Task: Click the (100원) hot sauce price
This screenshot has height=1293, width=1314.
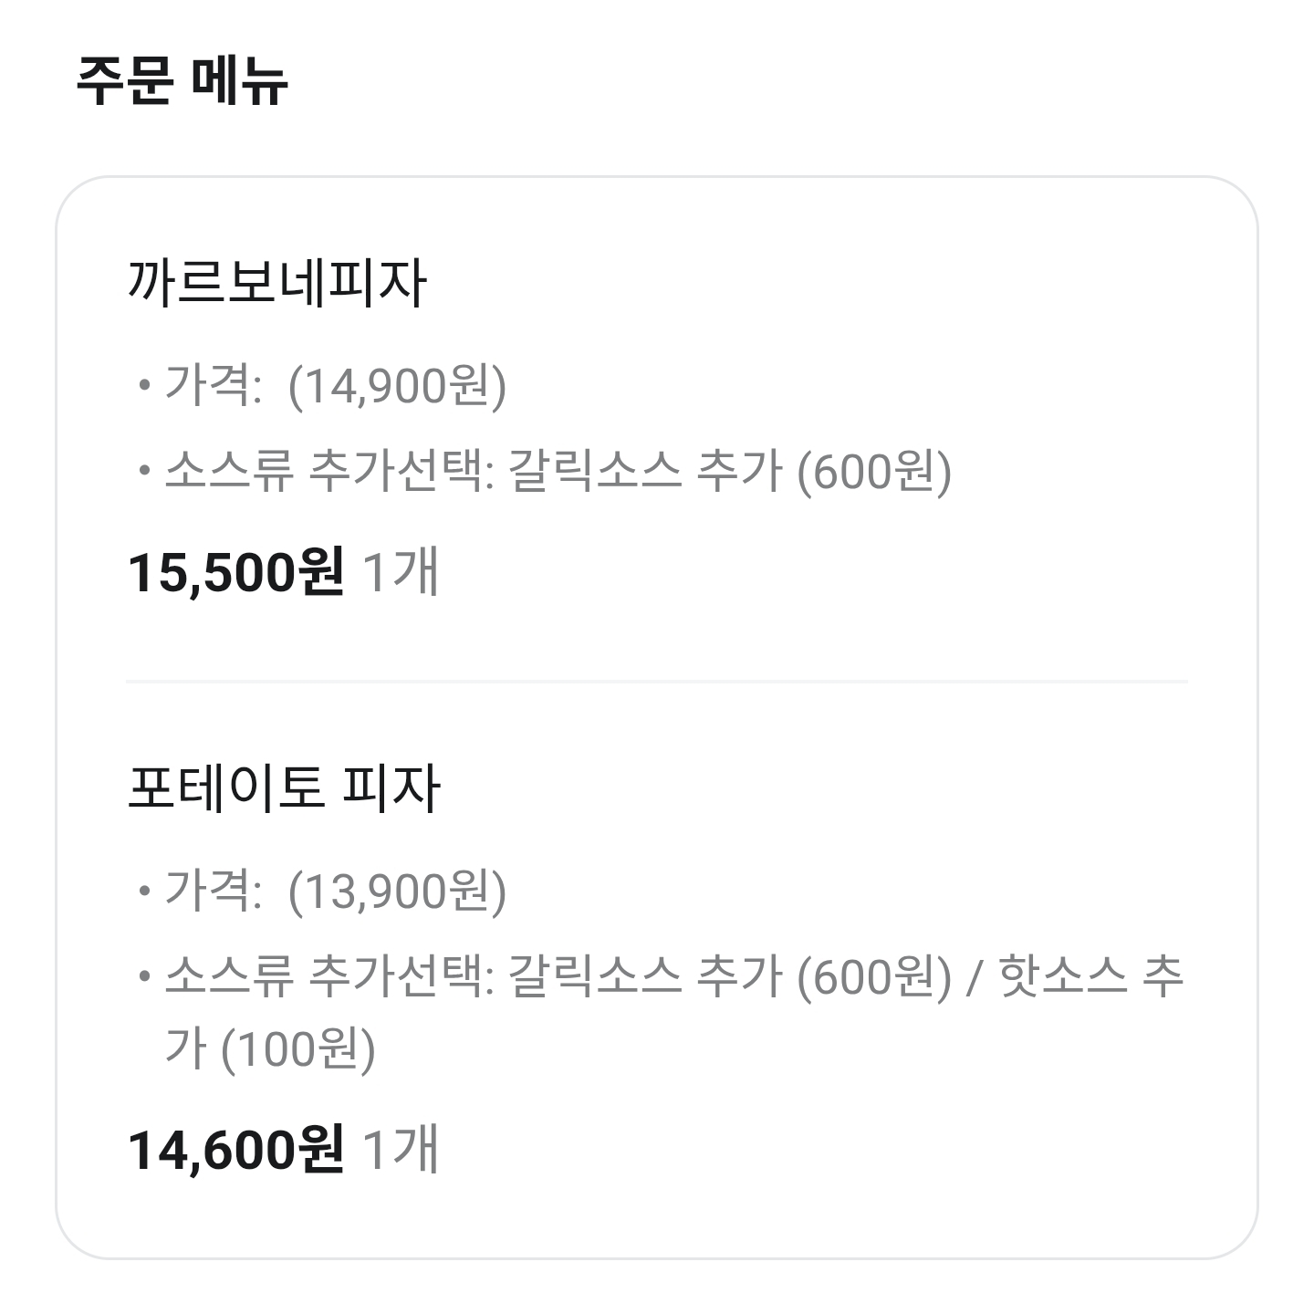Action: tap(297, 1048)
